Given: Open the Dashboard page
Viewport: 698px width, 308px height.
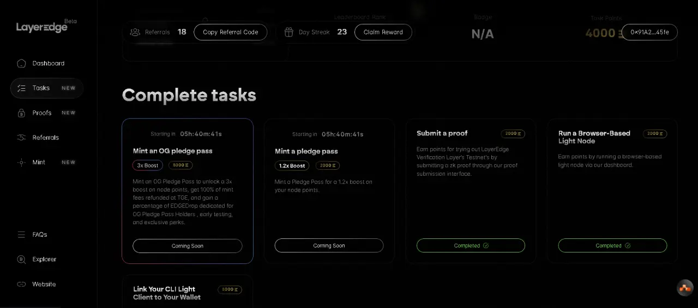Looking at the screenshot, I should (x=47, y=63).
